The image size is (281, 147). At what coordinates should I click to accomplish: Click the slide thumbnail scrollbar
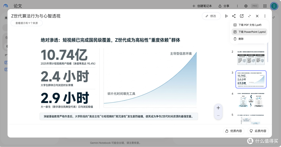[x=267, y=52]
